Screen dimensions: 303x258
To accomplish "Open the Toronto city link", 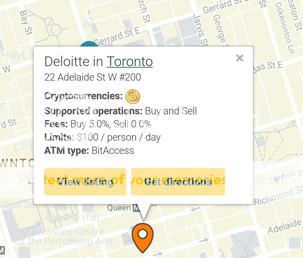I will [x=129, y=62].
